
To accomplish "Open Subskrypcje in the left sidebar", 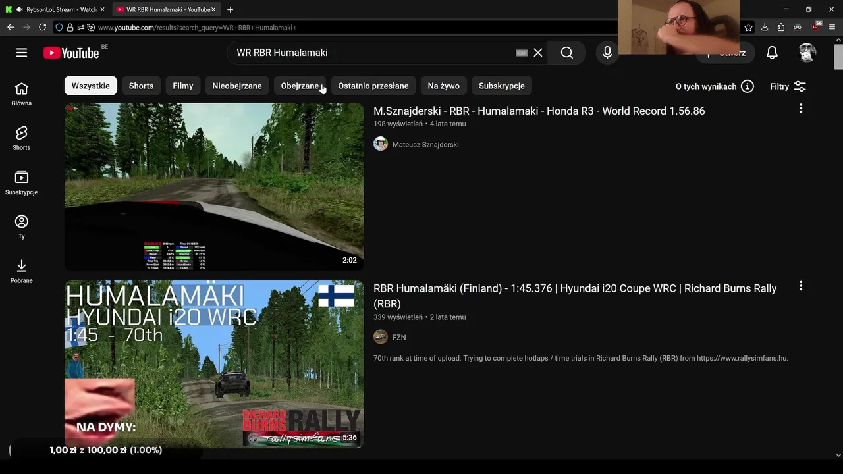I will [x=22, y=182].
